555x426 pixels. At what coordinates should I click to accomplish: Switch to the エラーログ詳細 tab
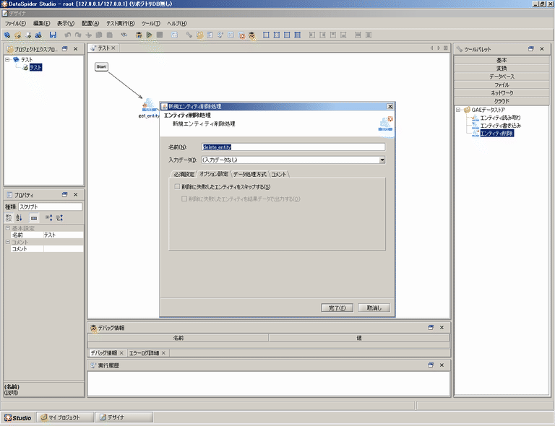coord(144,353)
